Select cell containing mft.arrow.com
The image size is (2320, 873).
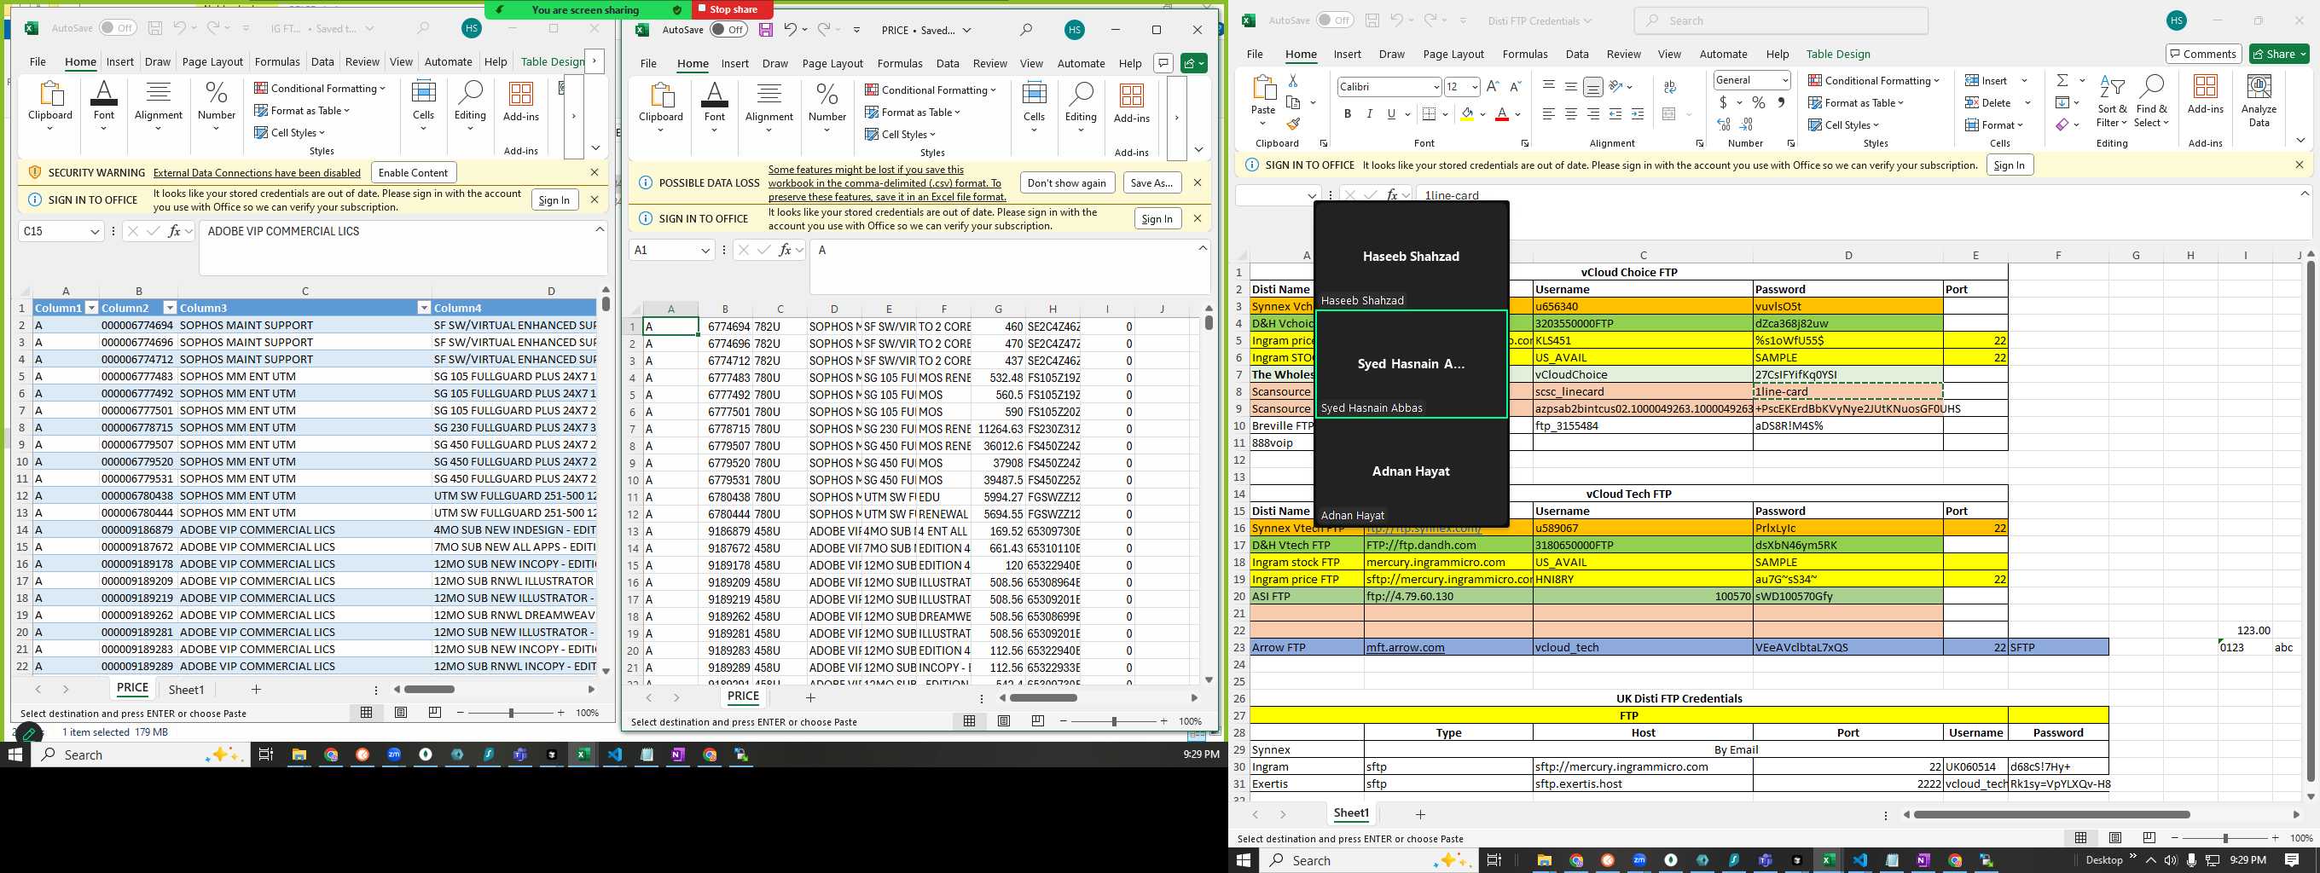coord(1448,647)
